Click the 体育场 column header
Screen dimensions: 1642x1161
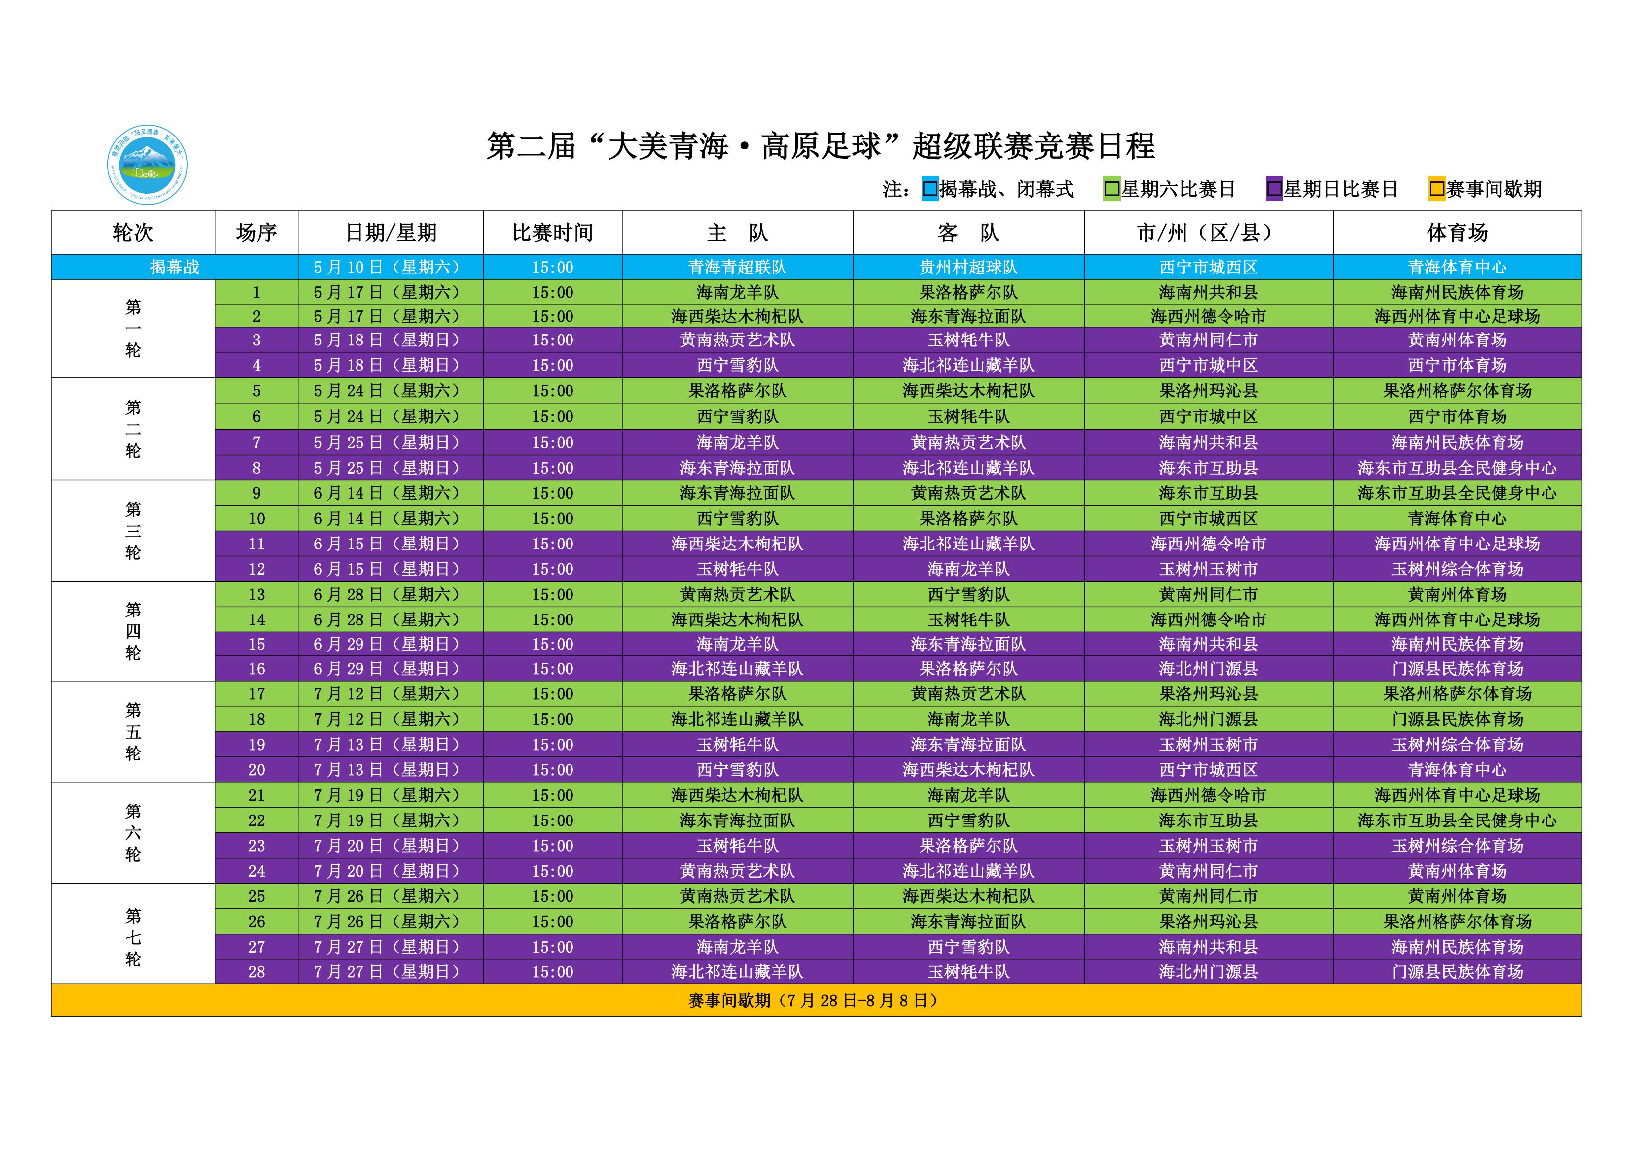point(1457,232)
